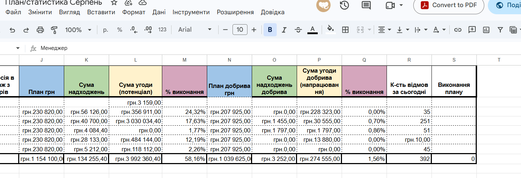
Task: Select the cell showing 392
Action: click(x=409, y=159)
